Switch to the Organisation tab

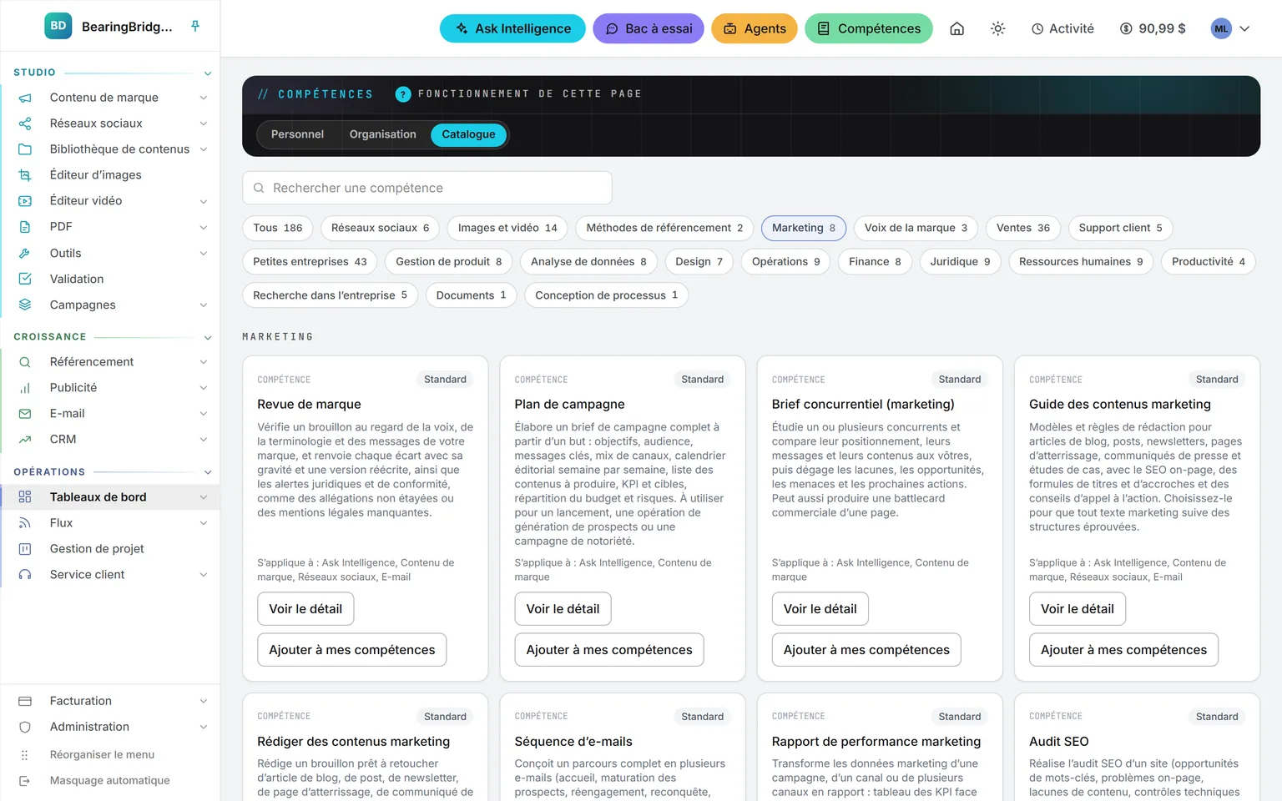tap(382, 134)
